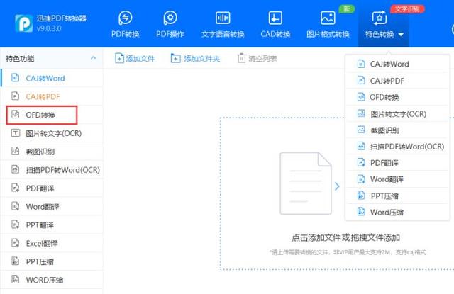The width and height of the screenshot is (454, 294).
Task: Click the green 新 badge
Action: click(x=347, y=9)
